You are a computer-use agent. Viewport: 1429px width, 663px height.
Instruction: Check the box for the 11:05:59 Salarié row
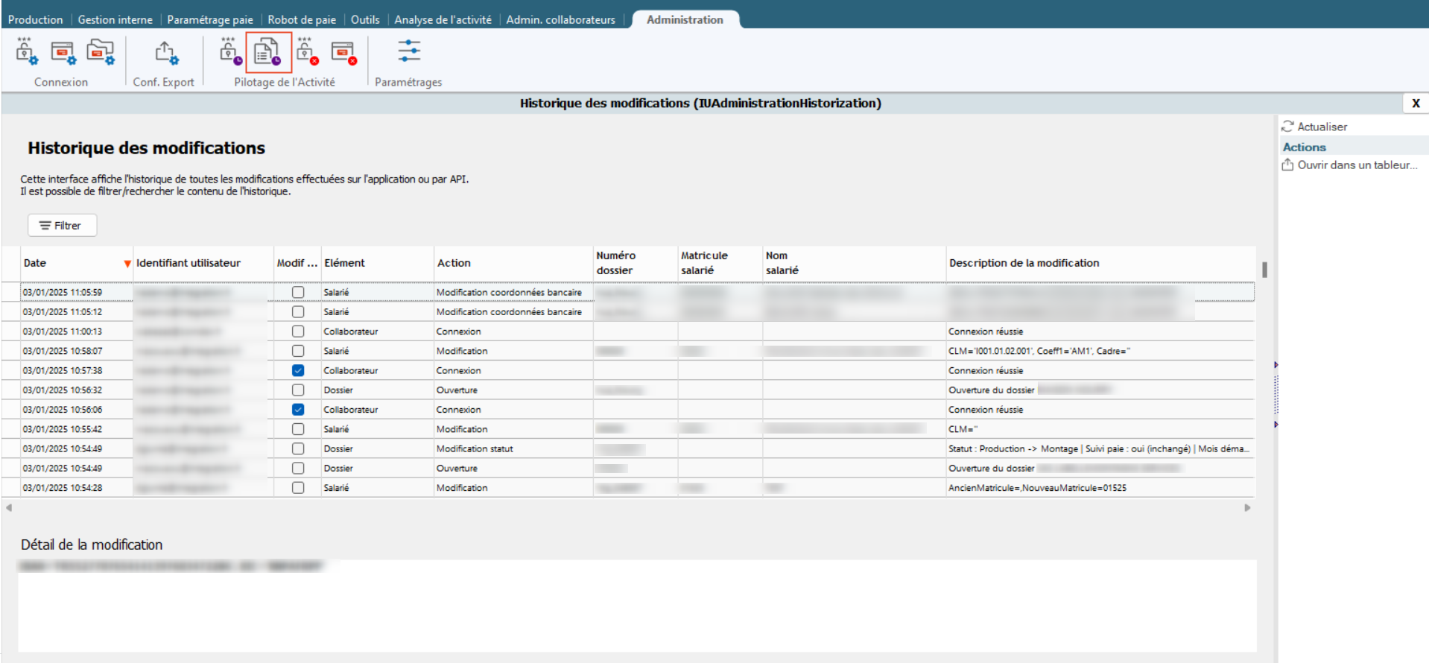point(298,292)
